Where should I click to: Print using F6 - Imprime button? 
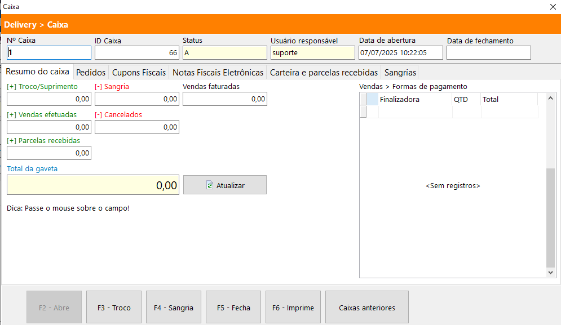pos(293,308)
